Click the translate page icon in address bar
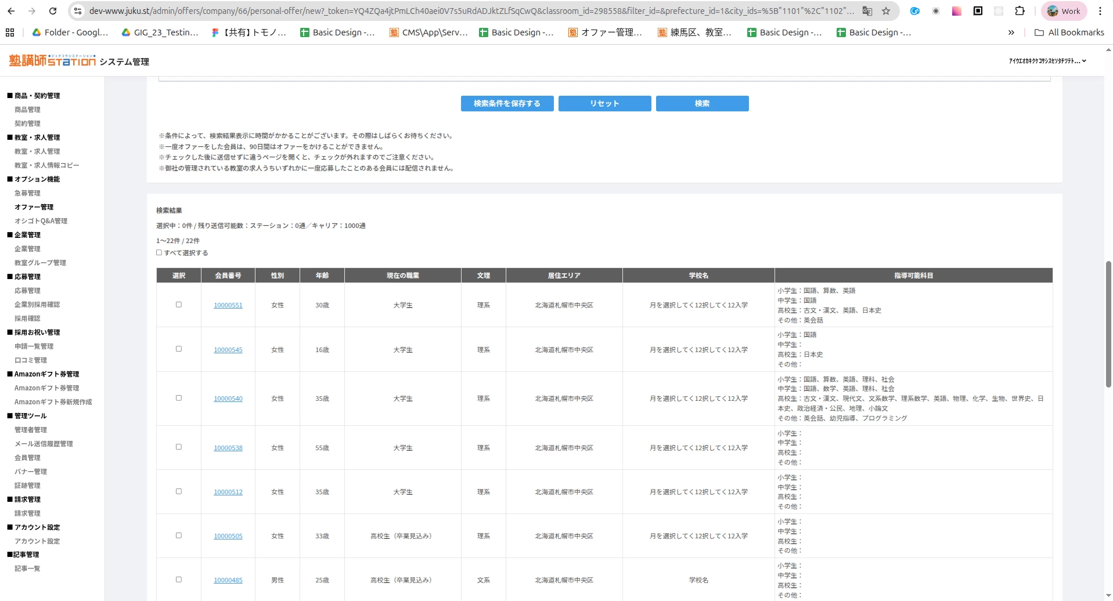The width and height of the screenshot is (1113, 601). 867,11
